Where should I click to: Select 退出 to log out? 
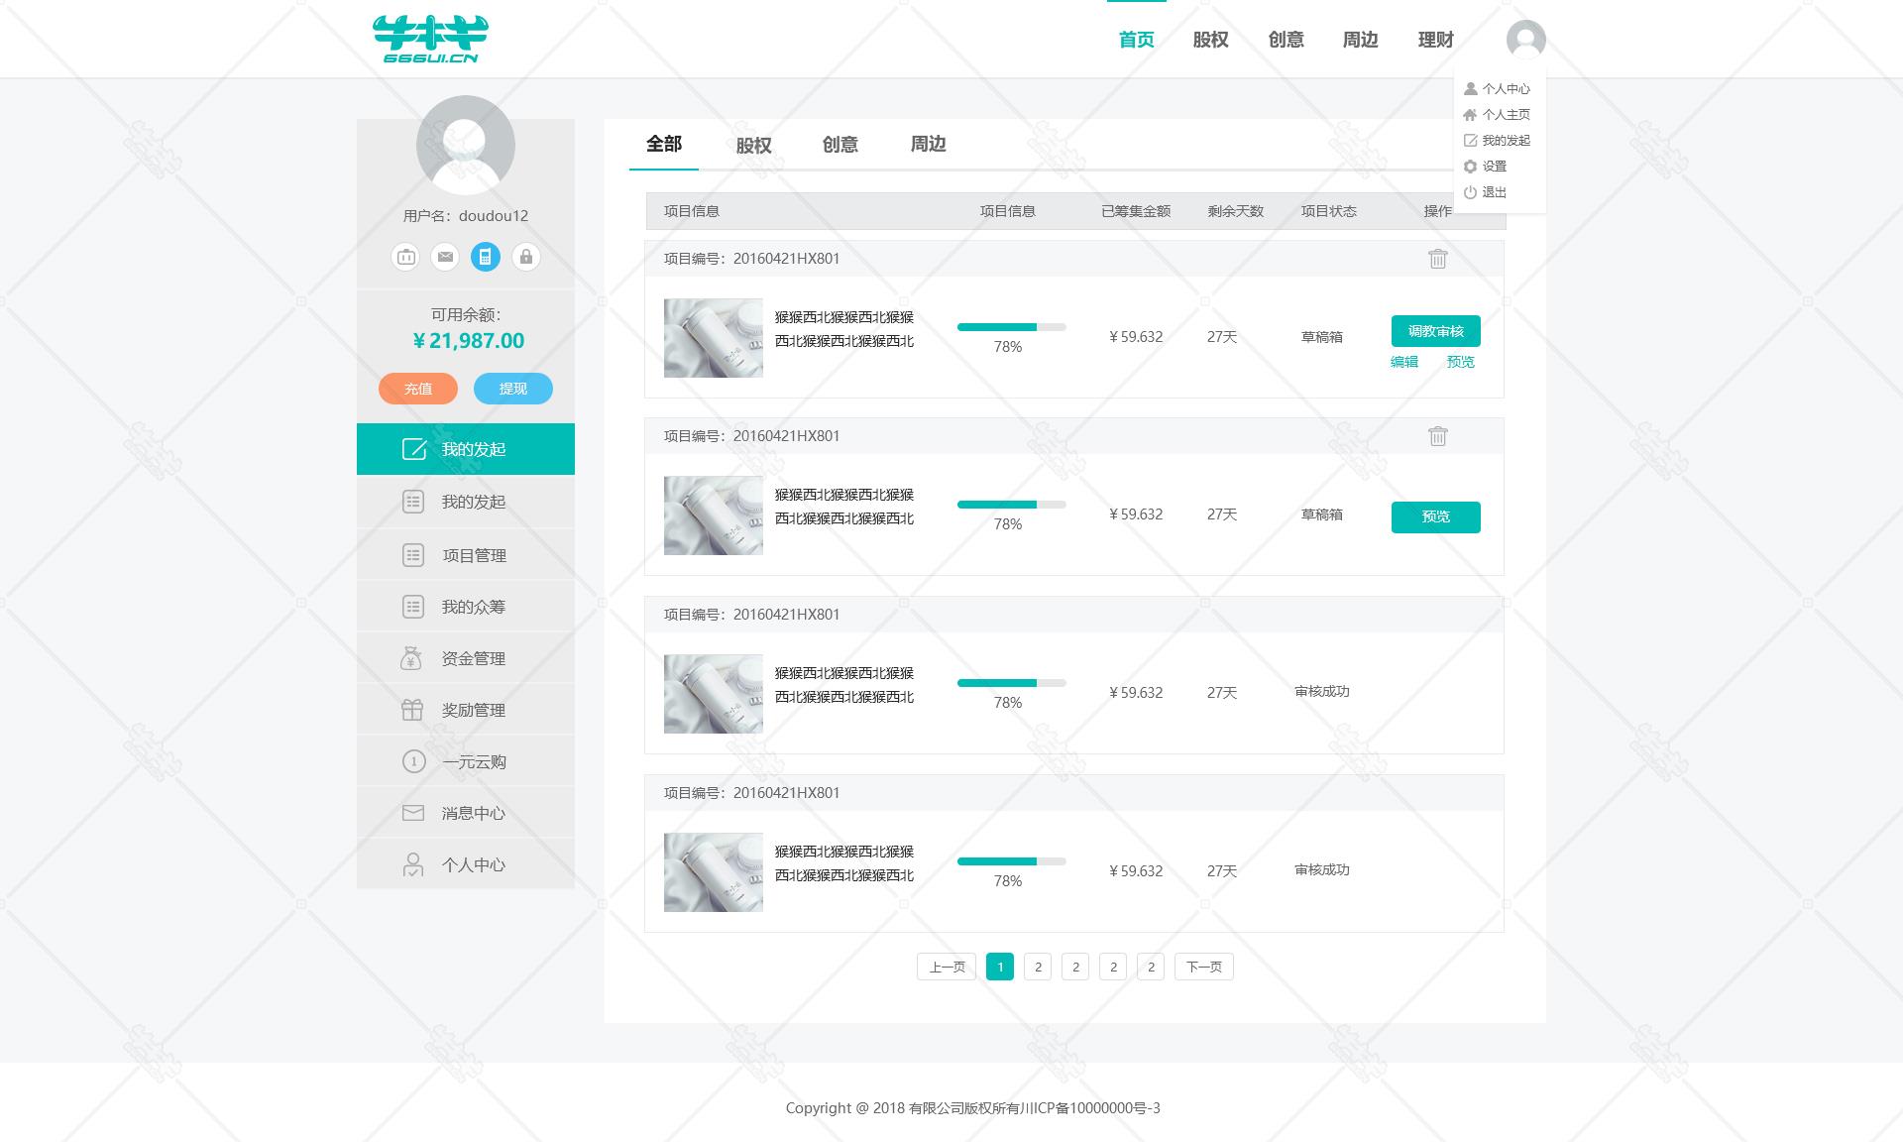1485,191
